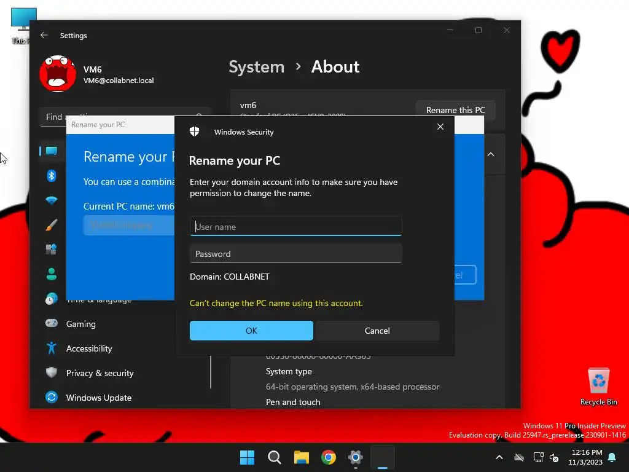Click the active taskbar window button
The width and height of the screenshot is (629, 472).
pyautogui.click(x=383, y=457)
